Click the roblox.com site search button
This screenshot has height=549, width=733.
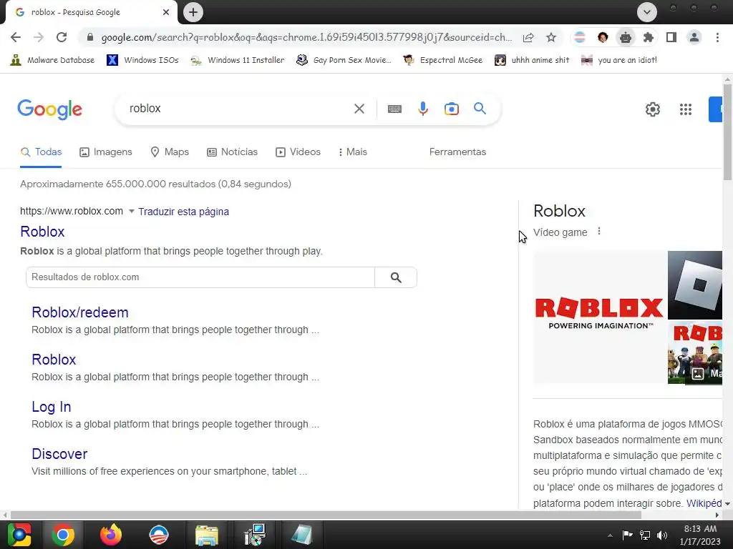point(396,277)
